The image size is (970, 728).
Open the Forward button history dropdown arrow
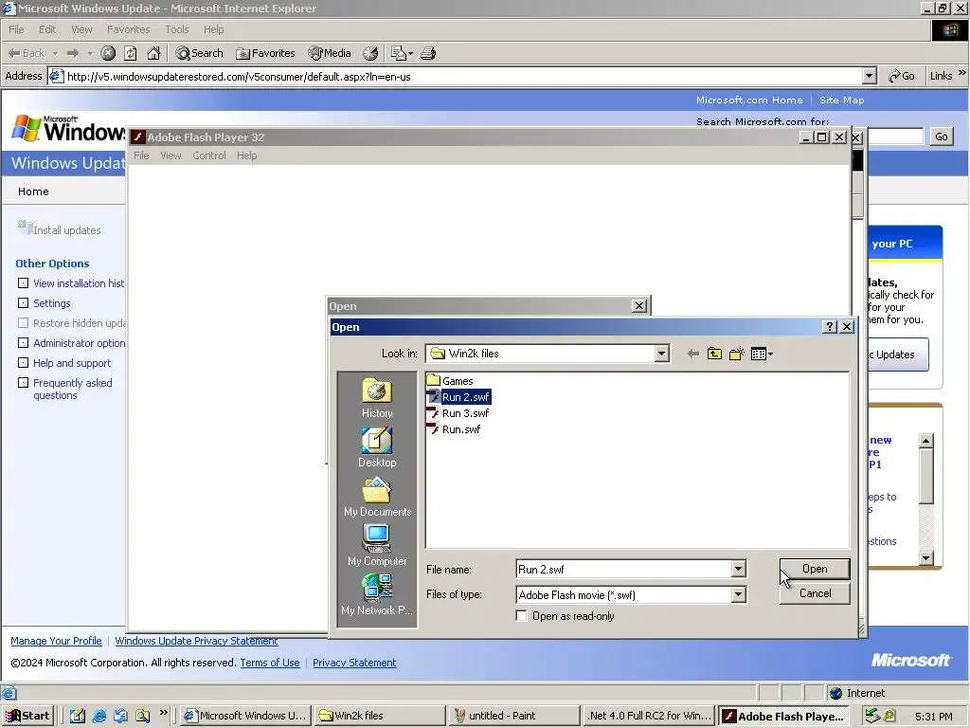coord(90,53)
